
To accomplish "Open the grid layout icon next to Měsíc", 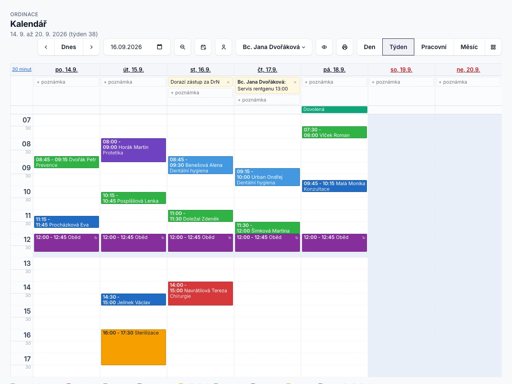I will (493, 47).
